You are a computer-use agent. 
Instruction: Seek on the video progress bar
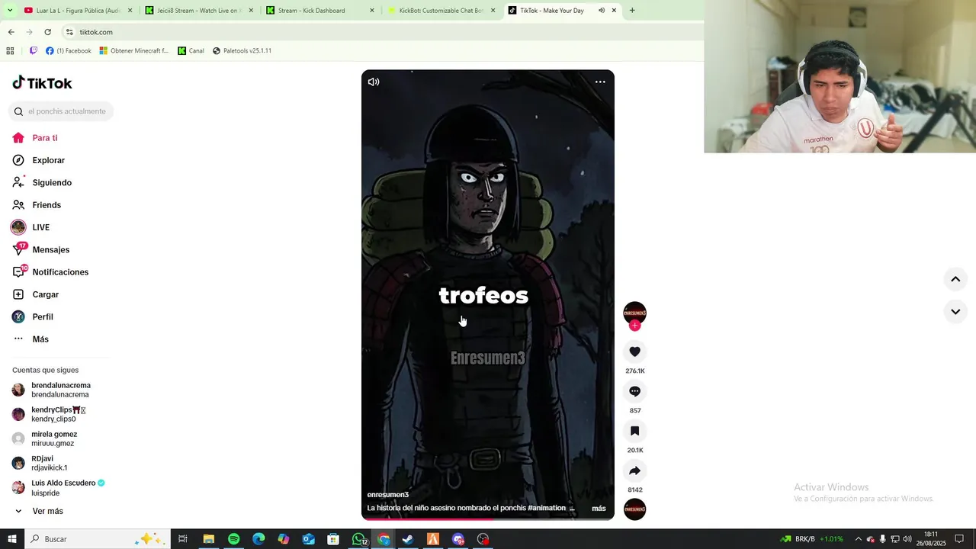[x=488, y=519]
